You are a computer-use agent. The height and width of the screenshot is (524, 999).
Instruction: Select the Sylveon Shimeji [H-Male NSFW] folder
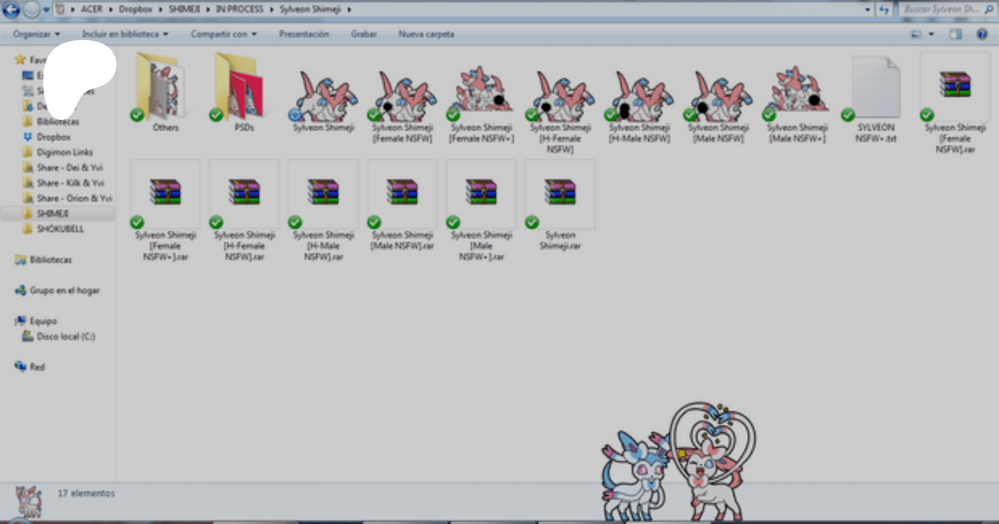pyautogui.click(x=639, y=105)
